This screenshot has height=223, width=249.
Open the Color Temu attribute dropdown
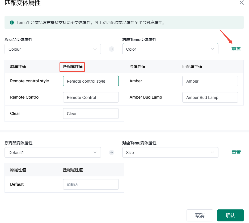coord(170,49)
